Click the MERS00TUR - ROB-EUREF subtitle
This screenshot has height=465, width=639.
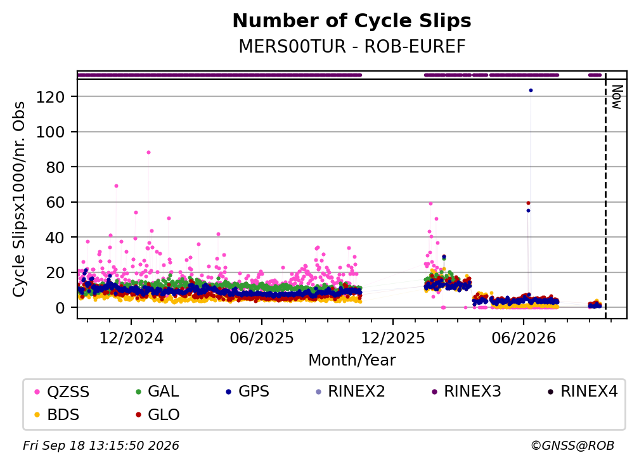click(352, 46)
